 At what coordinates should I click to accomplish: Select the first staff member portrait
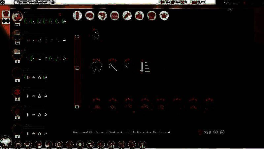click(17, 16)
